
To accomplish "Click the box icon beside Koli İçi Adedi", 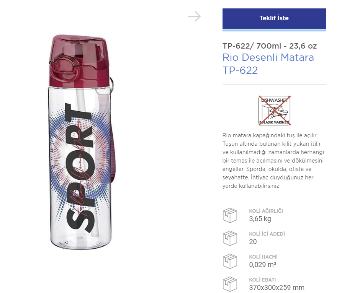I will click(x=230, y=238).
